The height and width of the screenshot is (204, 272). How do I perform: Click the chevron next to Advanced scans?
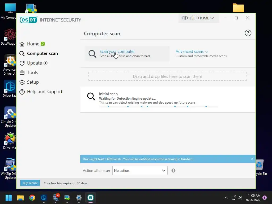207,52
